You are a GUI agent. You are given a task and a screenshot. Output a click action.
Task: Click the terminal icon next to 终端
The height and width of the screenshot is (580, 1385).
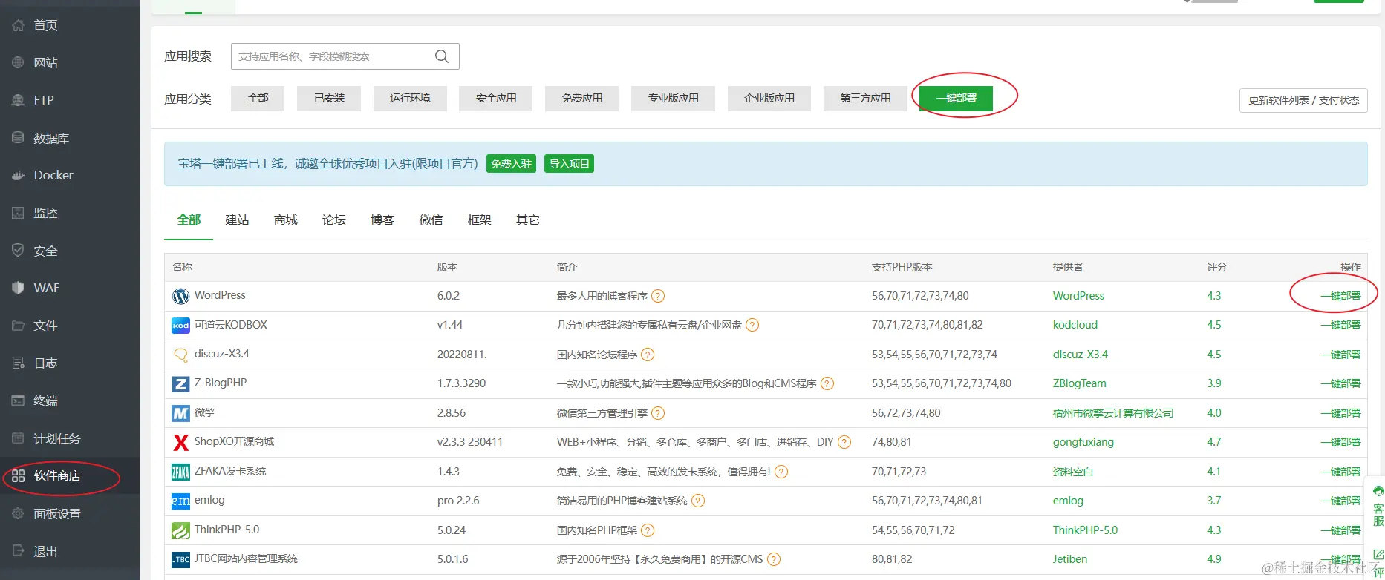click(x=19, y=401)
